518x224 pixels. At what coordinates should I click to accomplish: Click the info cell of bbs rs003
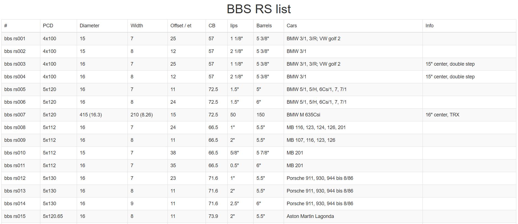(450, 64)
